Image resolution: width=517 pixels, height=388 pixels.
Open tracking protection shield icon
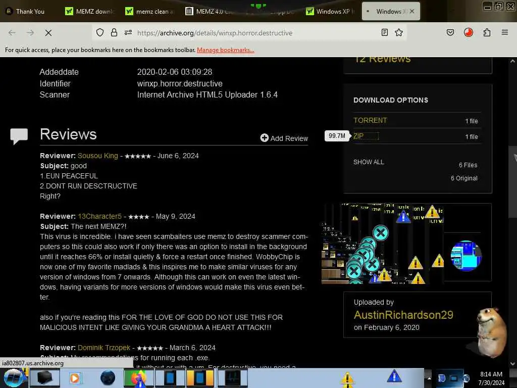[100, 32]
